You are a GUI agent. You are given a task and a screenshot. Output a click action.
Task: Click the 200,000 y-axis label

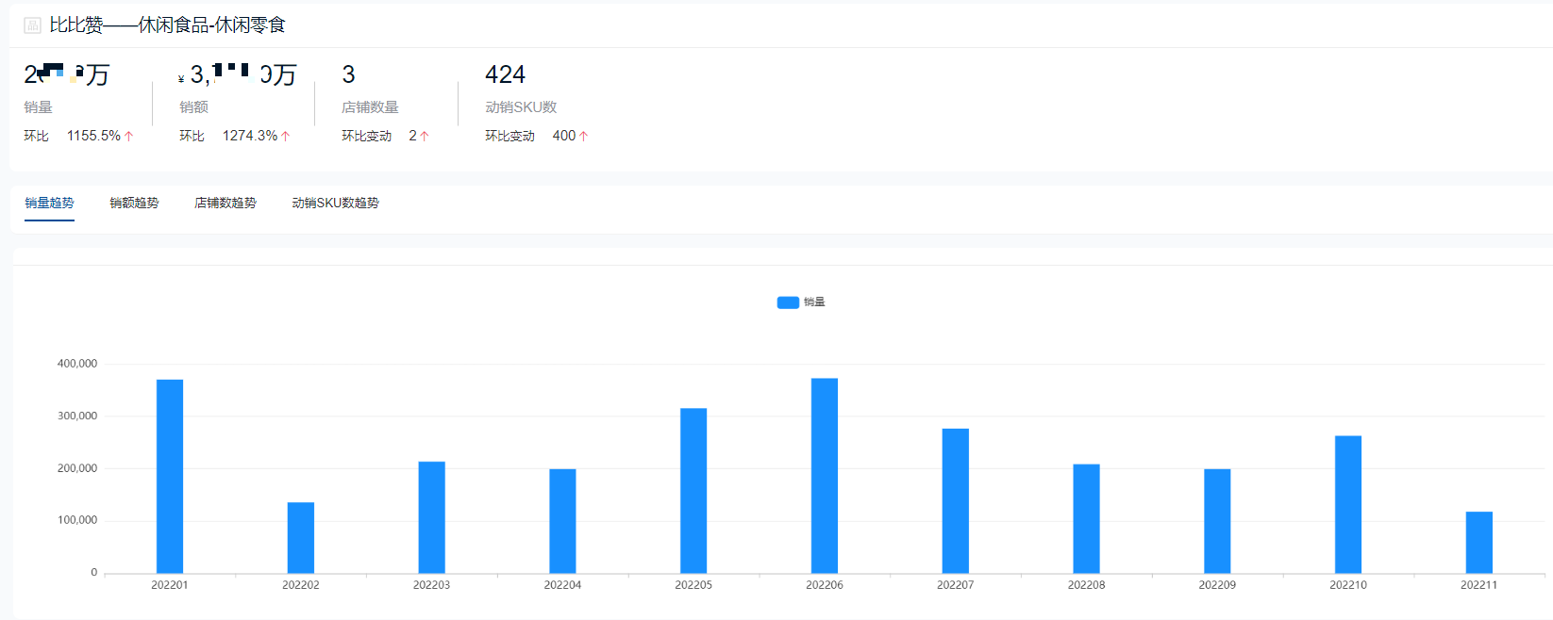[x=77, y=468]
